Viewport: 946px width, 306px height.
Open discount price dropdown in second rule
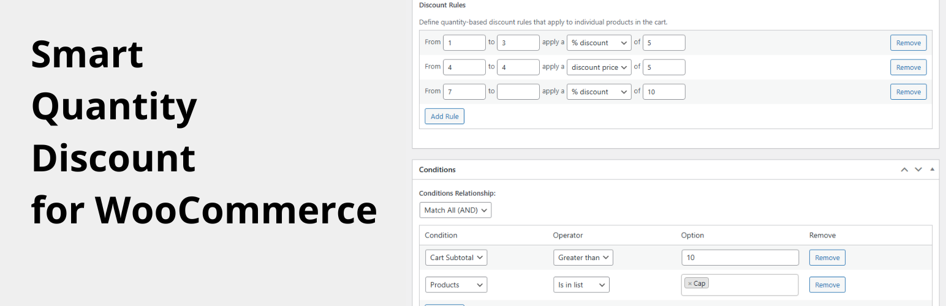pos(599,67)
